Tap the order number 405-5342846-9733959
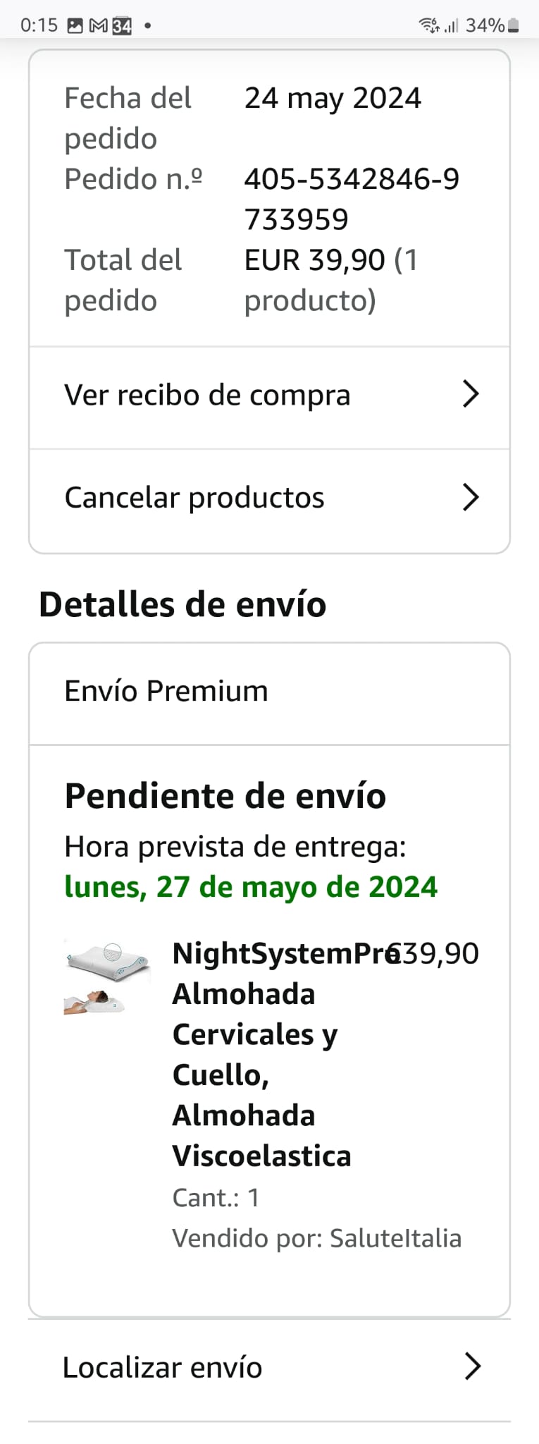539x1444 pixels. click(351, 199)
